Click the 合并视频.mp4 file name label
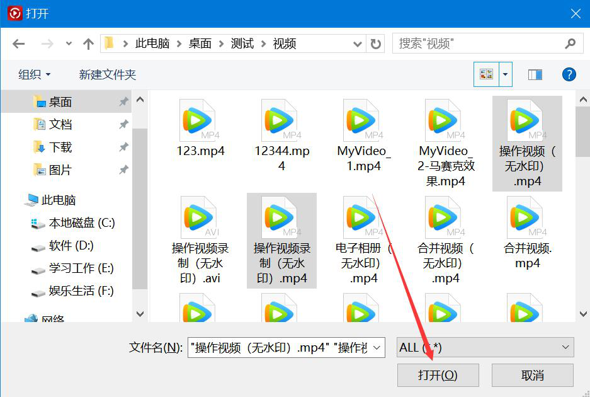Screen dimensions: 590x397 tap(528, 255)
